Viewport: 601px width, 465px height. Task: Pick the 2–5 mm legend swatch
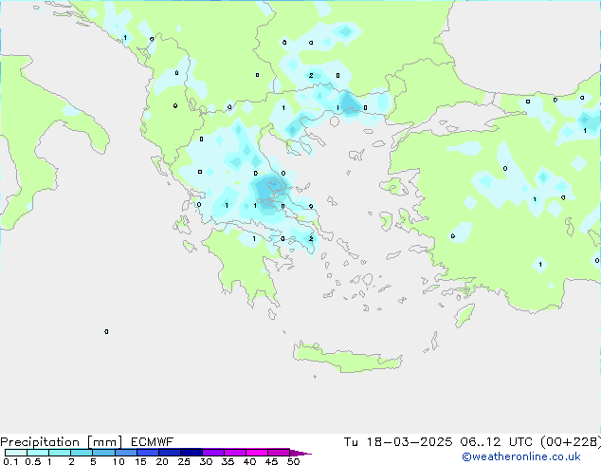82,453
